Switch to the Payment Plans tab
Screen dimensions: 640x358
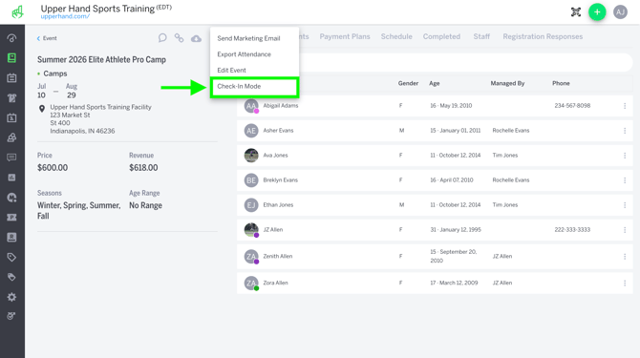pyautogui.click(x=345, y=36)
